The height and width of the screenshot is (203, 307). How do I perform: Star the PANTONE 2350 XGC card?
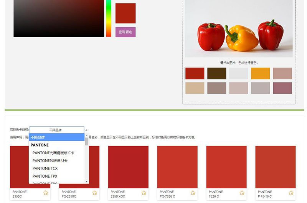click(x=144, y=193)
